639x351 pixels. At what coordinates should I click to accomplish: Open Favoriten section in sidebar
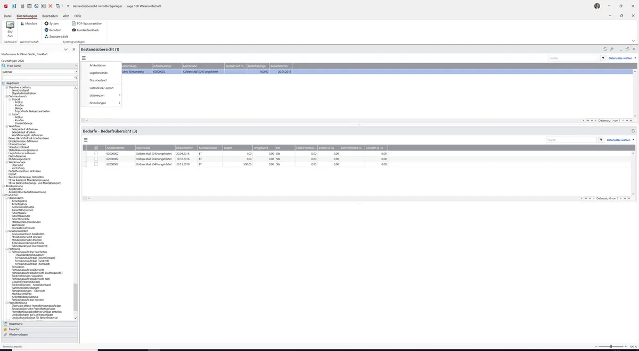point(14,329)
